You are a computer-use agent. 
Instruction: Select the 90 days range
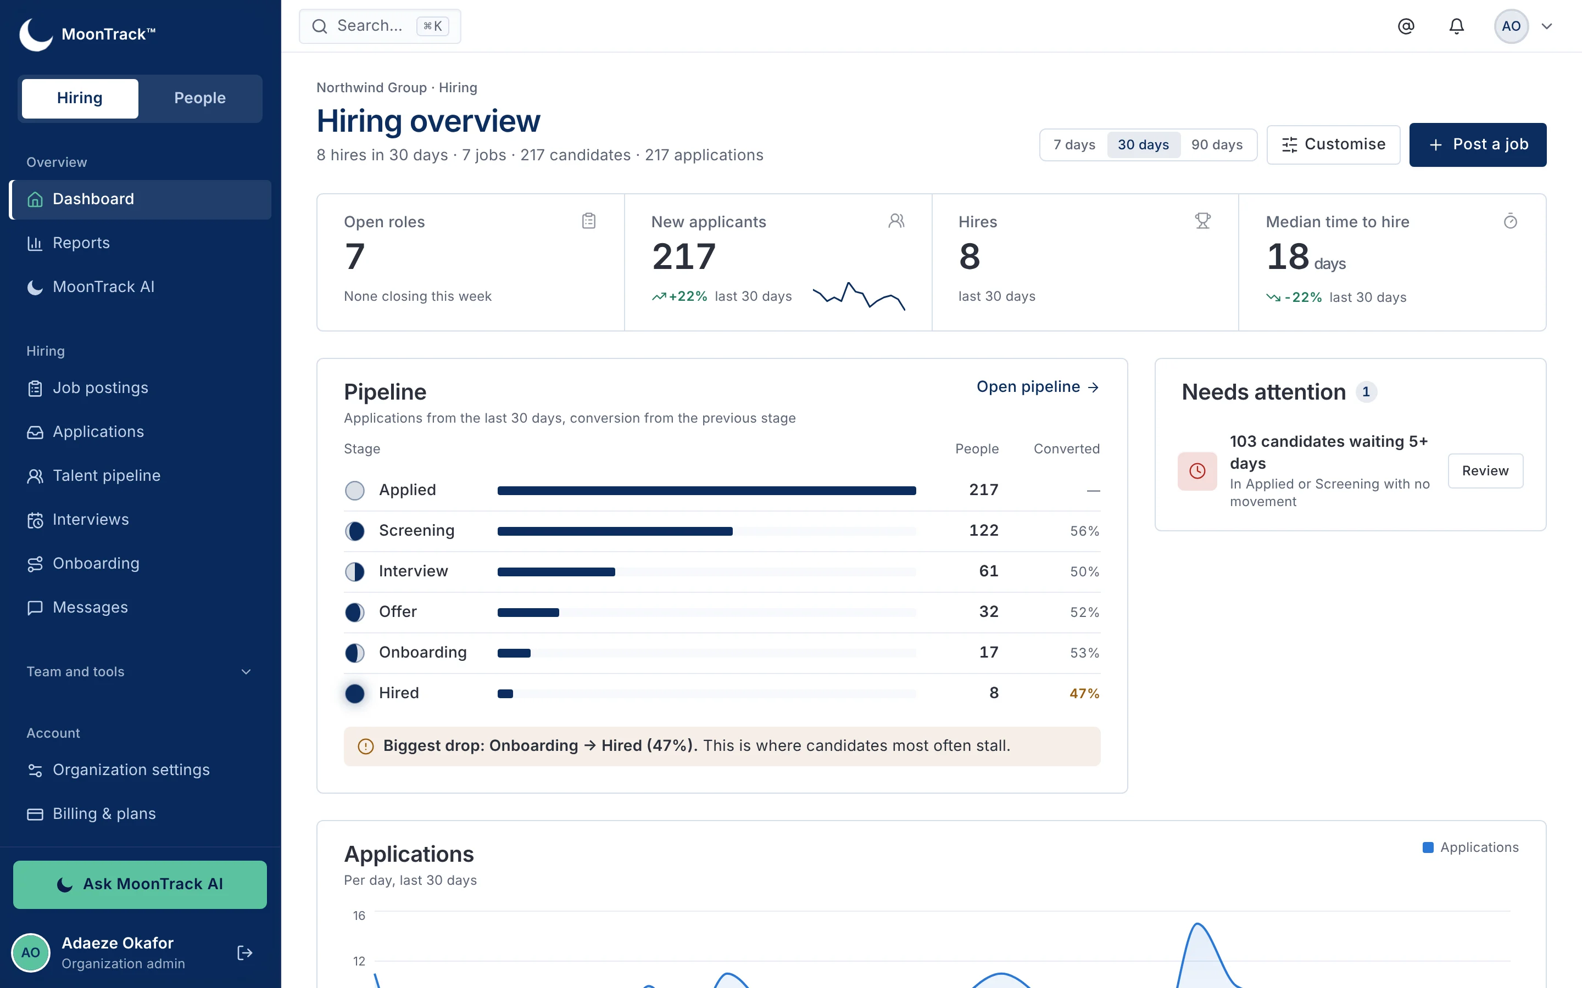[1217, 145]
